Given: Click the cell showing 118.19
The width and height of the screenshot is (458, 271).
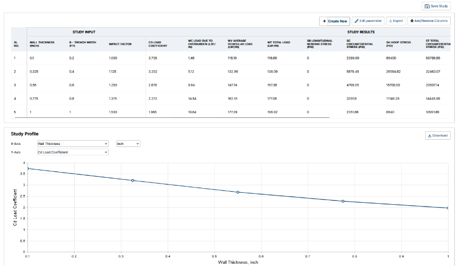Looking at the screenshot, I should click(x=232, y=58).
